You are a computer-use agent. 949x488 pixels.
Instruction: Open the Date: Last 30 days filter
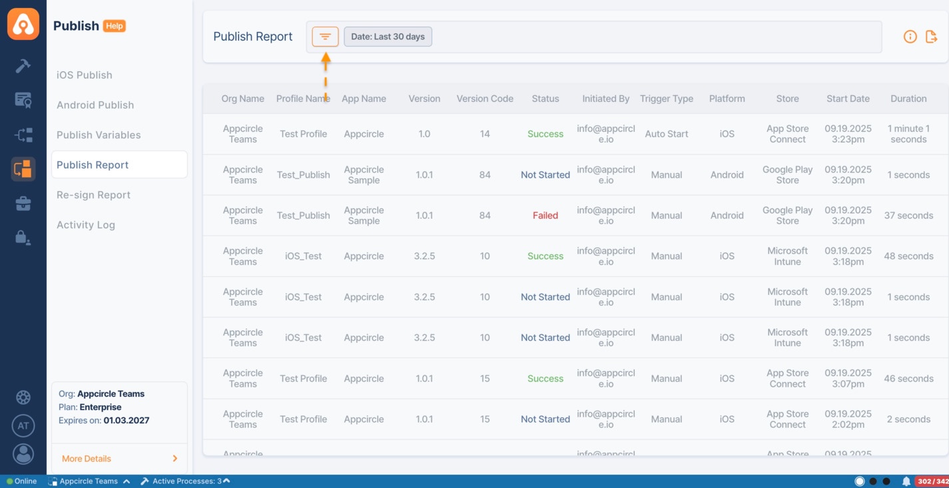[388, 37]
